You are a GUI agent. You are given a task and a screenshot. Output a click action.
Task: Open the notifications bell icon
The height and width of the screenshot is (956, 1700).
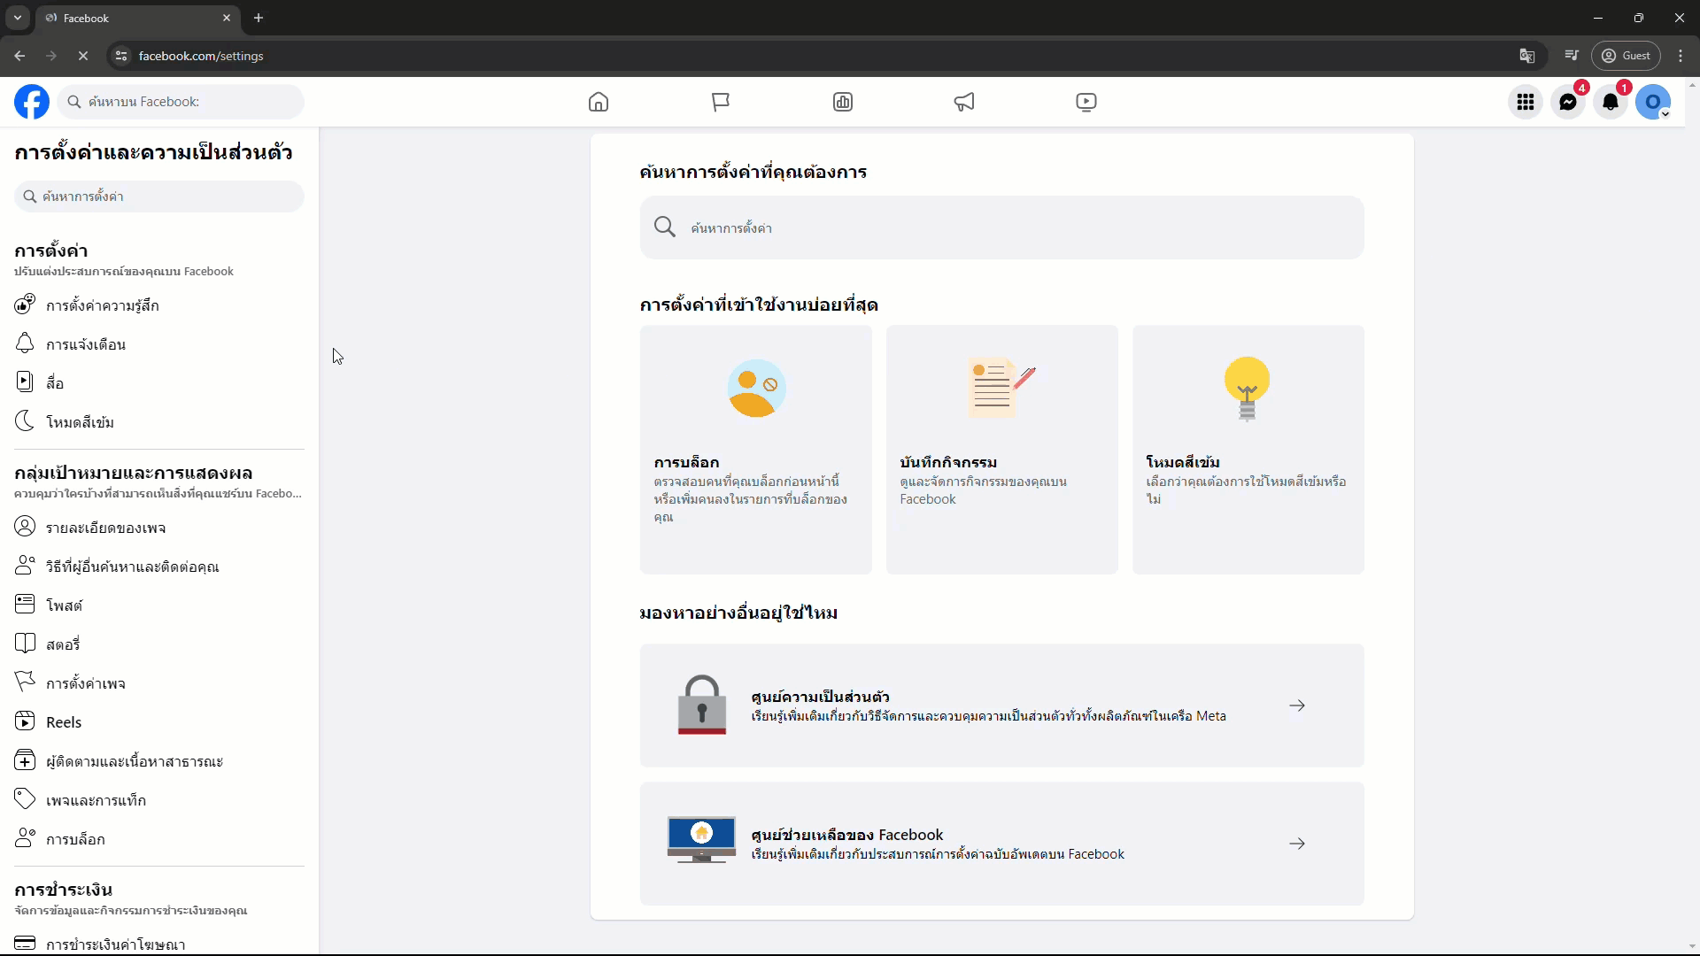coord(1611,102)
